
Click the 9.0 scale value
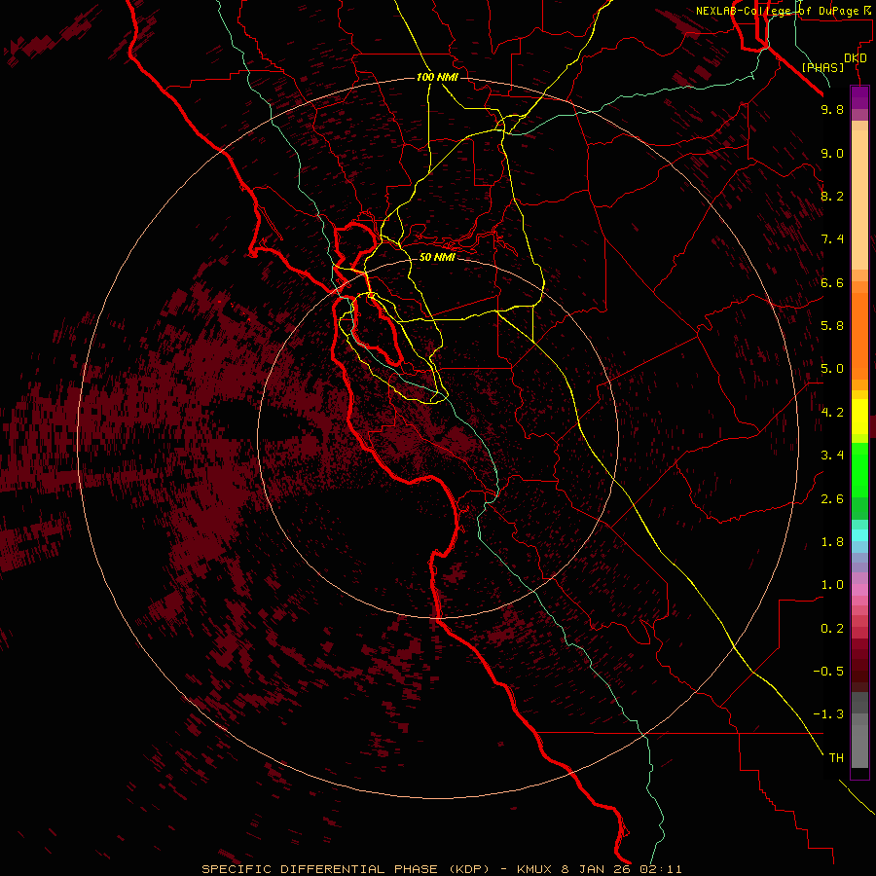click(x=832, y=153)
